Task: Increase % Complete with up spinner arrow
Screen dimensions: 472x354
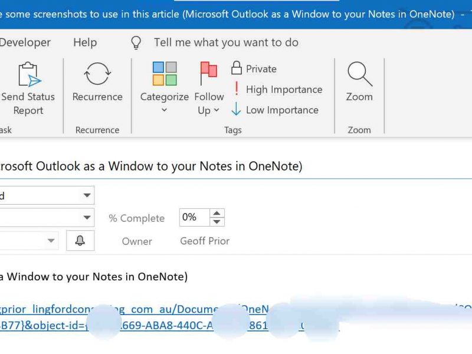Action: tap(217, 213)
